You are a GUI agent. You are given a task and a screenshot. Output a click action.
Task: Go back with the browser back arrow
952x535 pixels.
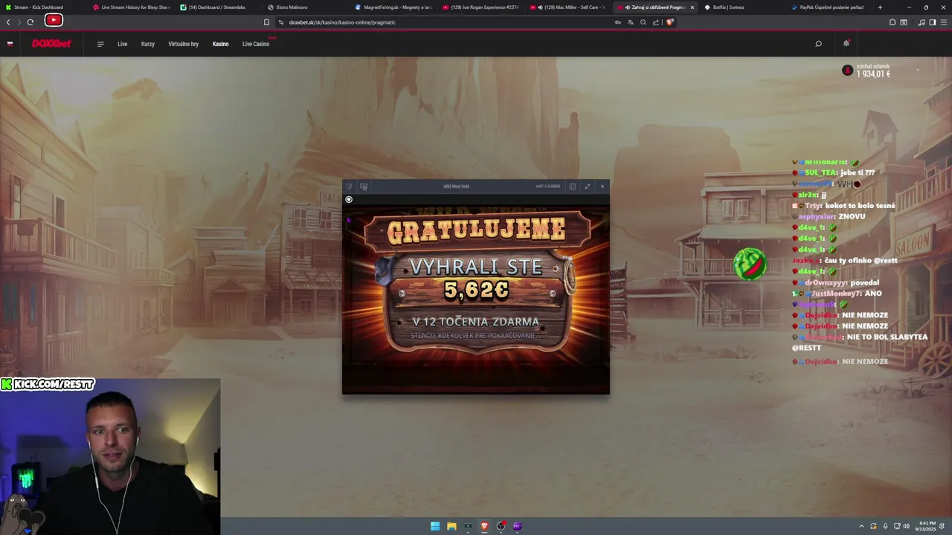coord(8,22)
